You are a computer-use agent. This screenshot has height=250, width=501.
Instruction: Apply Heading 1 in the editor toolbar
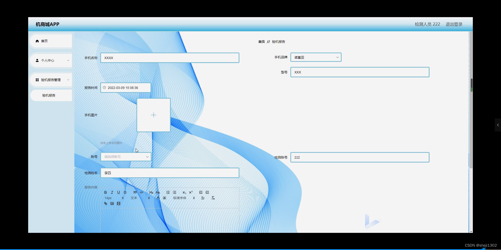(151, 192)
